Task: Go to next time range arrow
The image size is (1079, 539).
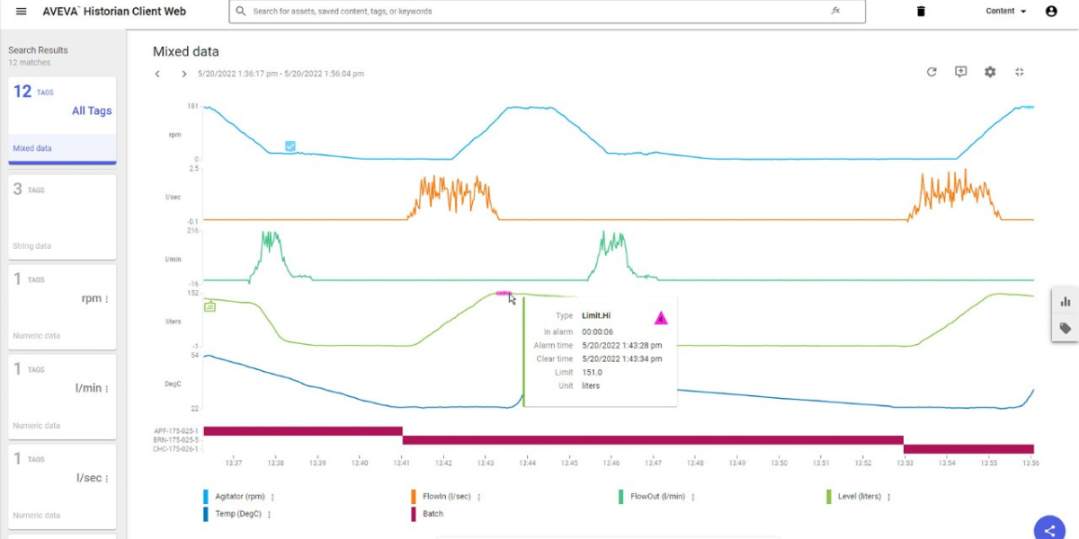Action: 184,74
